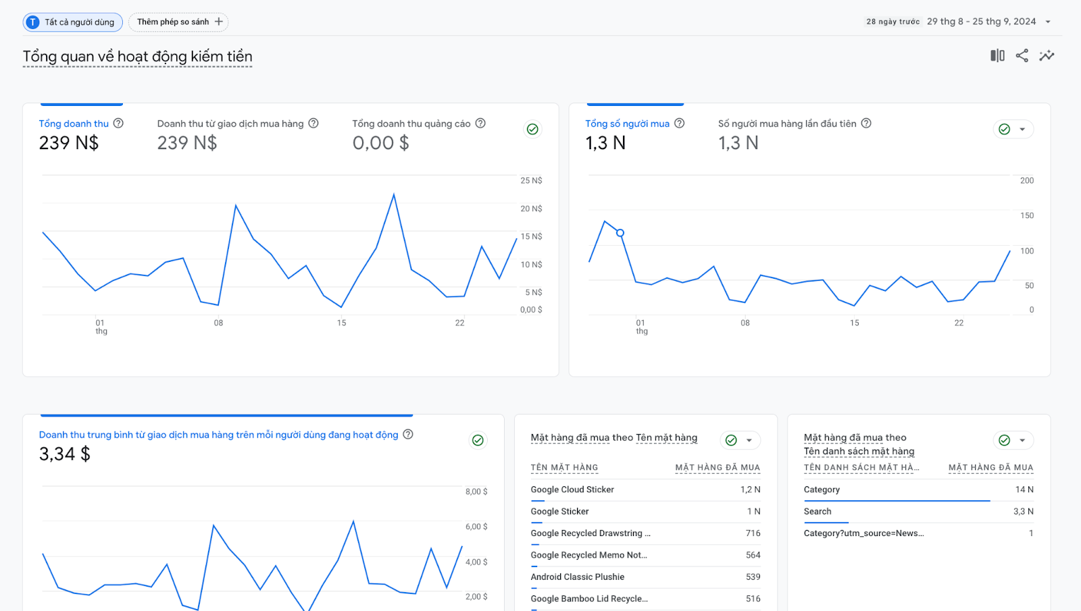Viewport: 1081px width, 611px height.
Task: Click help icon next to Doanh thu từ giao dịch mua hàng
Action: (313, 123)
